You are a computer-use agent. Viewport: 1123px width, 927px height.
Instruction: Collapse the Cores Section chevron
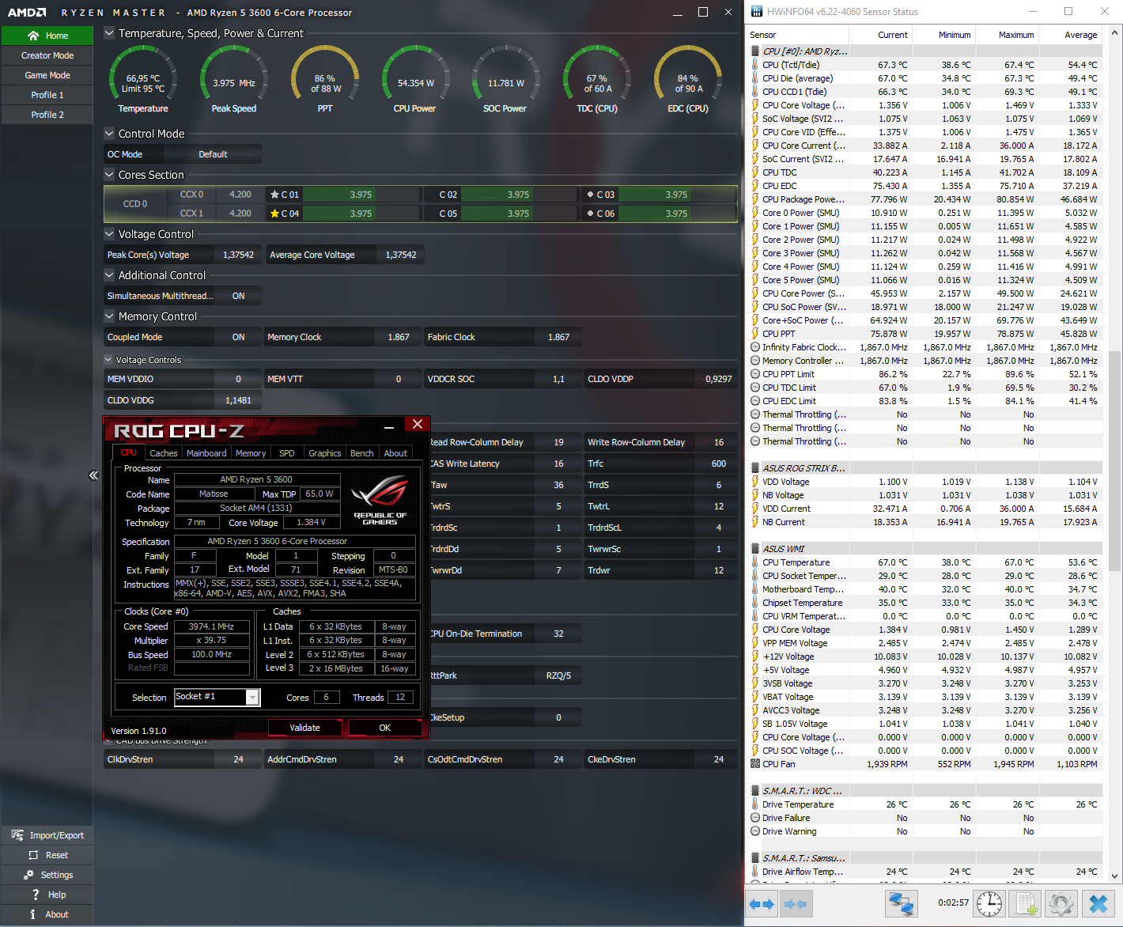point(109,175)
